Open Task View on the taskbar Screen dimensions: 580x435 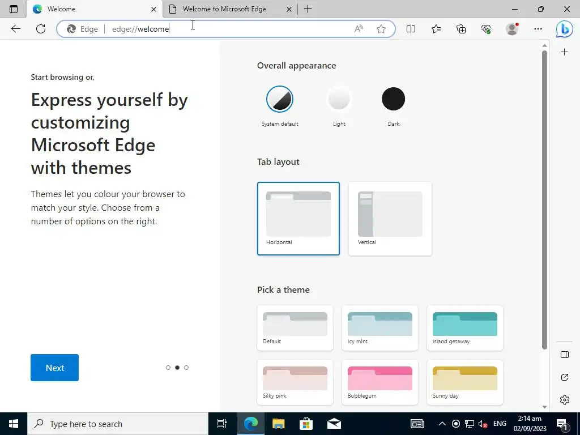222,424
